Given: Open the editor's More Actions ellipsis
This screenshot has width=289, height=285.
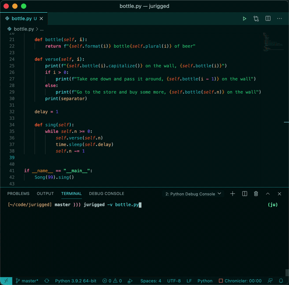Looking at the screenshot, I should pyautogui.click(x=279, y=19).
